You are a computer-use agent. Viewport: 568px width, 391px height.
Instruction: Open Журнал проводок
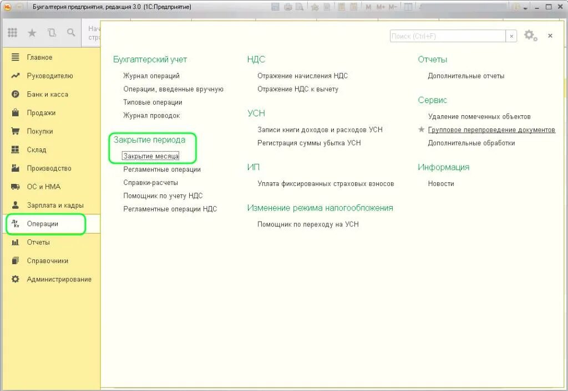click(x=151, y=115)
